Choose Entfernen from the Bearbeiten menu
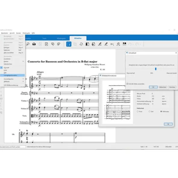The width and height of the screenshot is (178, 178). click(12, 50)
